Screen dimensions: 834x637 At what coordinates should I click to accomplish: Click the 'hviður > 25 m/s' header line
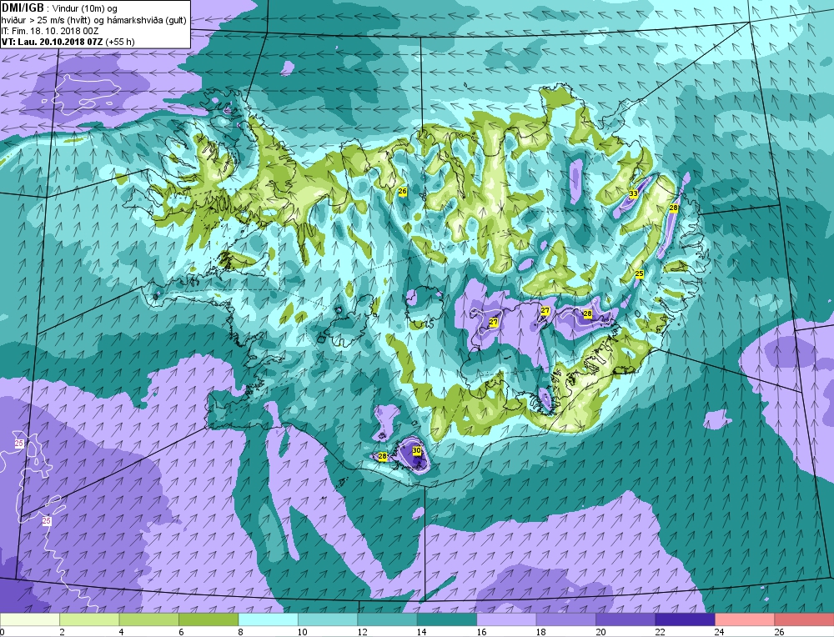pyautogui.click(x=93, y=20)
